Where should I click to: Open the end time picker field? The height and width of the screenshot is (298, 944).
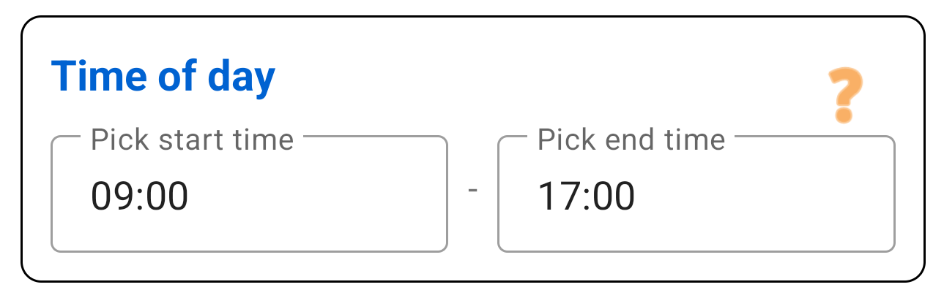(x=696, y=195)
